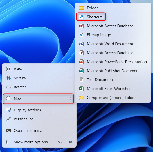The width and height of the screenshot is (153, 152).
Task: Click the Compressed (zipped) Folder icon
Action: [81, 98]
